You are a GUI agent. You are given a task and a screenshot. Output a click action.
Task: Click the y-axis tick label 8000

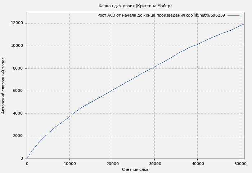(x=18, y=68)
